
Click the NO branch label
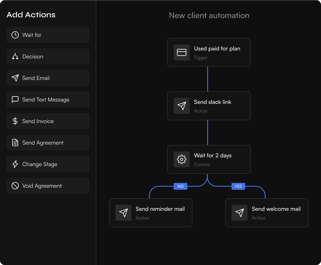181,186
